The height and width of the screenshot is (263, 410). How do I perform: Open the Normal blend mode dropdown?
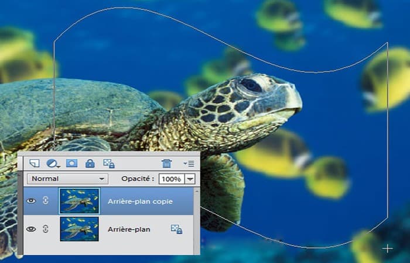tap(68, 179)
